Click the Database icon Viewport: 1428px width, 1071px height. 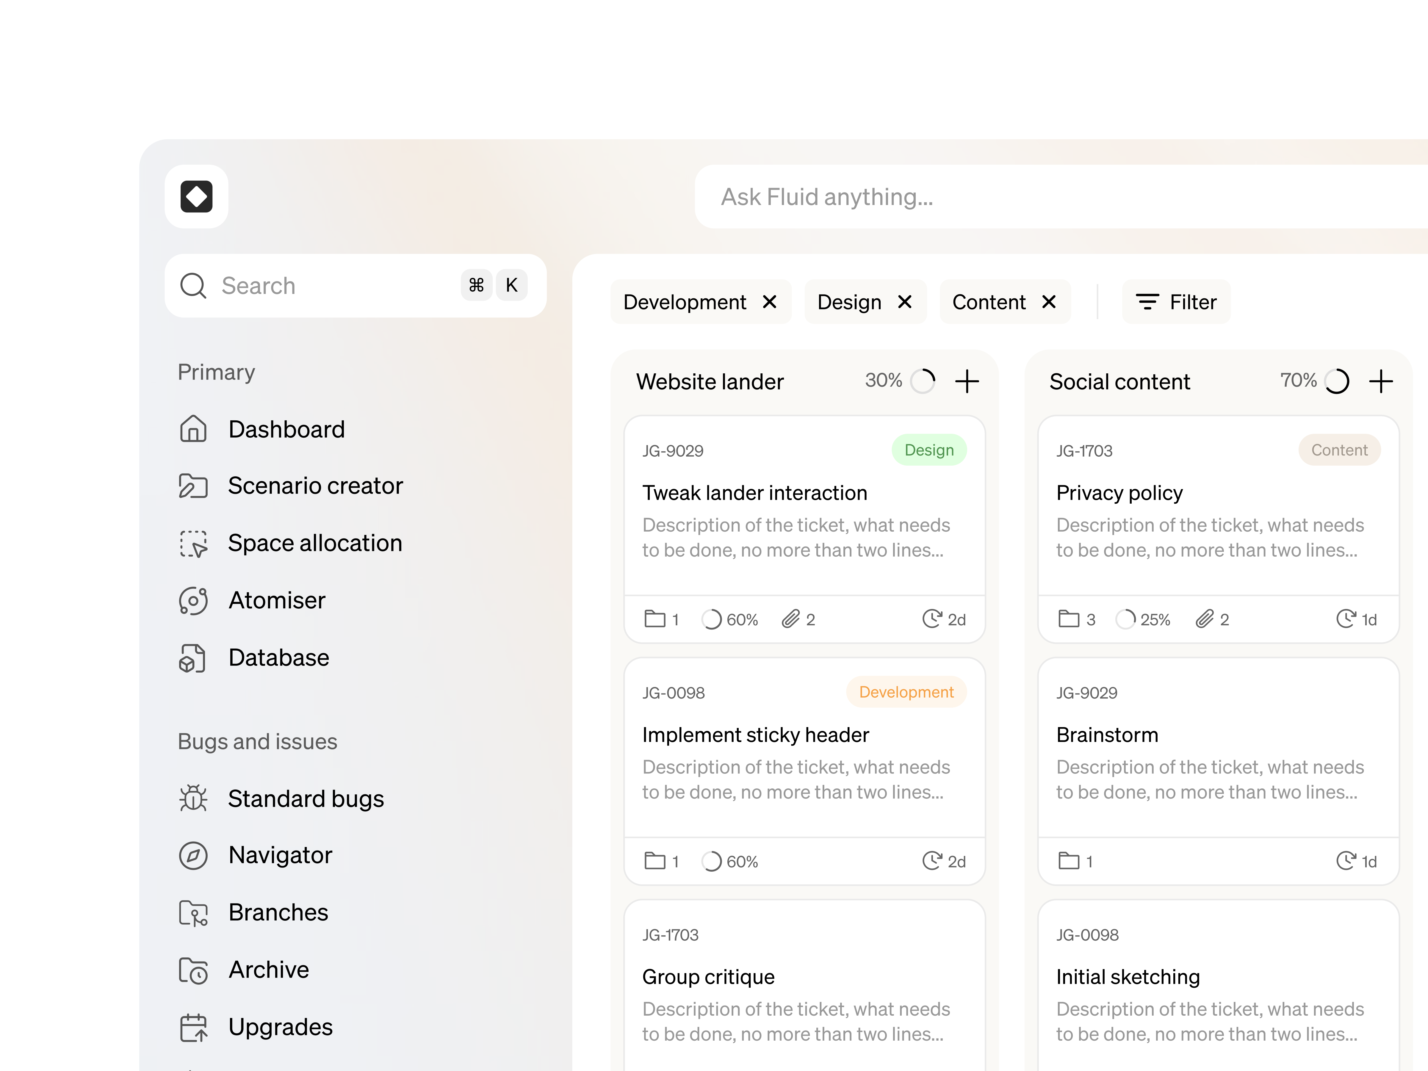pos(192,657)
